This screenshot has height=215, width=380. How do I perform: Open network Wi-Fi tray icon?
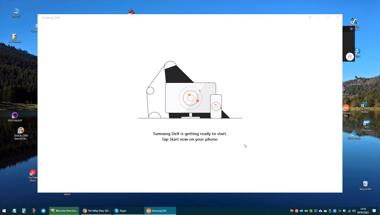click(x=349, y=211)
